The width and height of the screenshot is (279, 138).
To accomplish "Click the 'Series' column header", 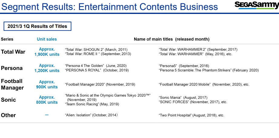I will coord(7,39).
